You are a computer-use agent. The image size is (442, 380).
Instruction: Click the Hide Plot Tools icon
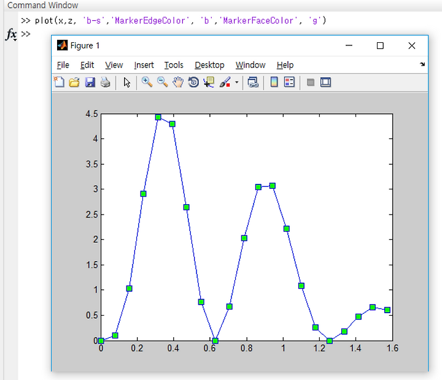[x=311, y=82]
